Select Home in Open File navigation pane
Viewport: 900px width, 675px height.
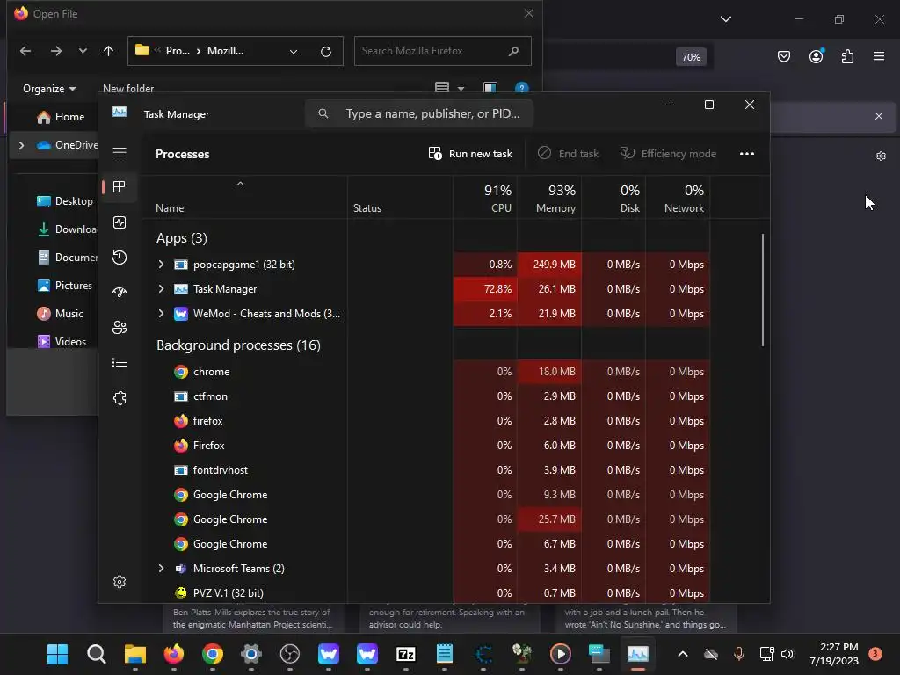point(61,117)
